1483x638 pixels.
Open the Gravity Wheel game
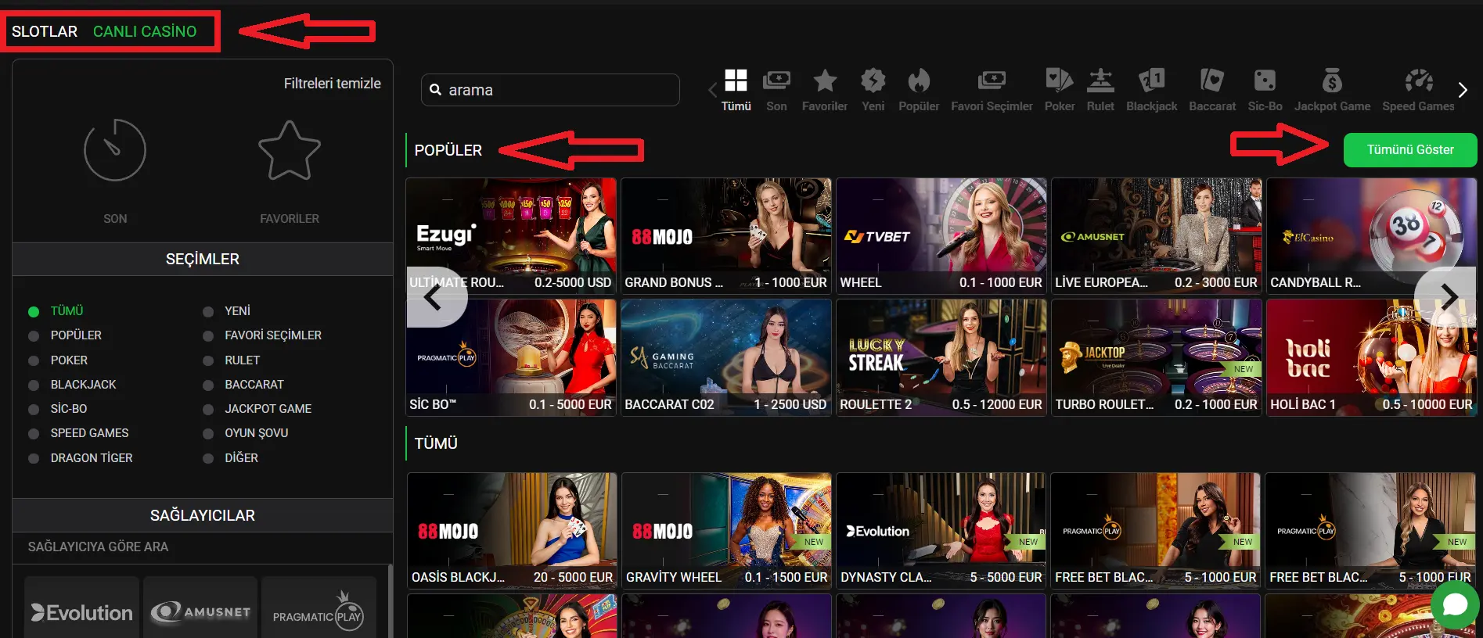click(x=726, y=530)
